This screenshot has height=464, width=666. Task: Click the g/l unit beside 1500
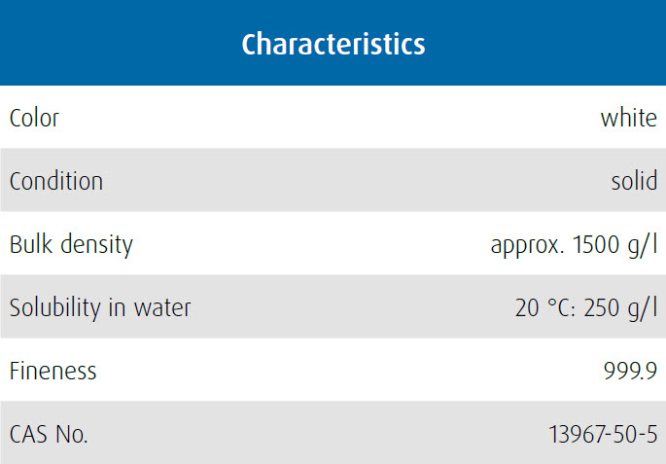pos(643,245)
